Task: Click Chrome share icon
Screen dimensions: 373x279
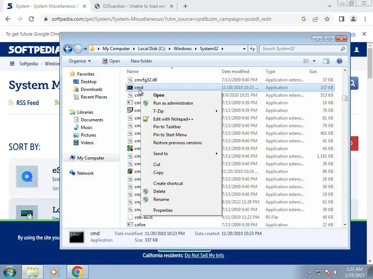Action: (315, 19)
